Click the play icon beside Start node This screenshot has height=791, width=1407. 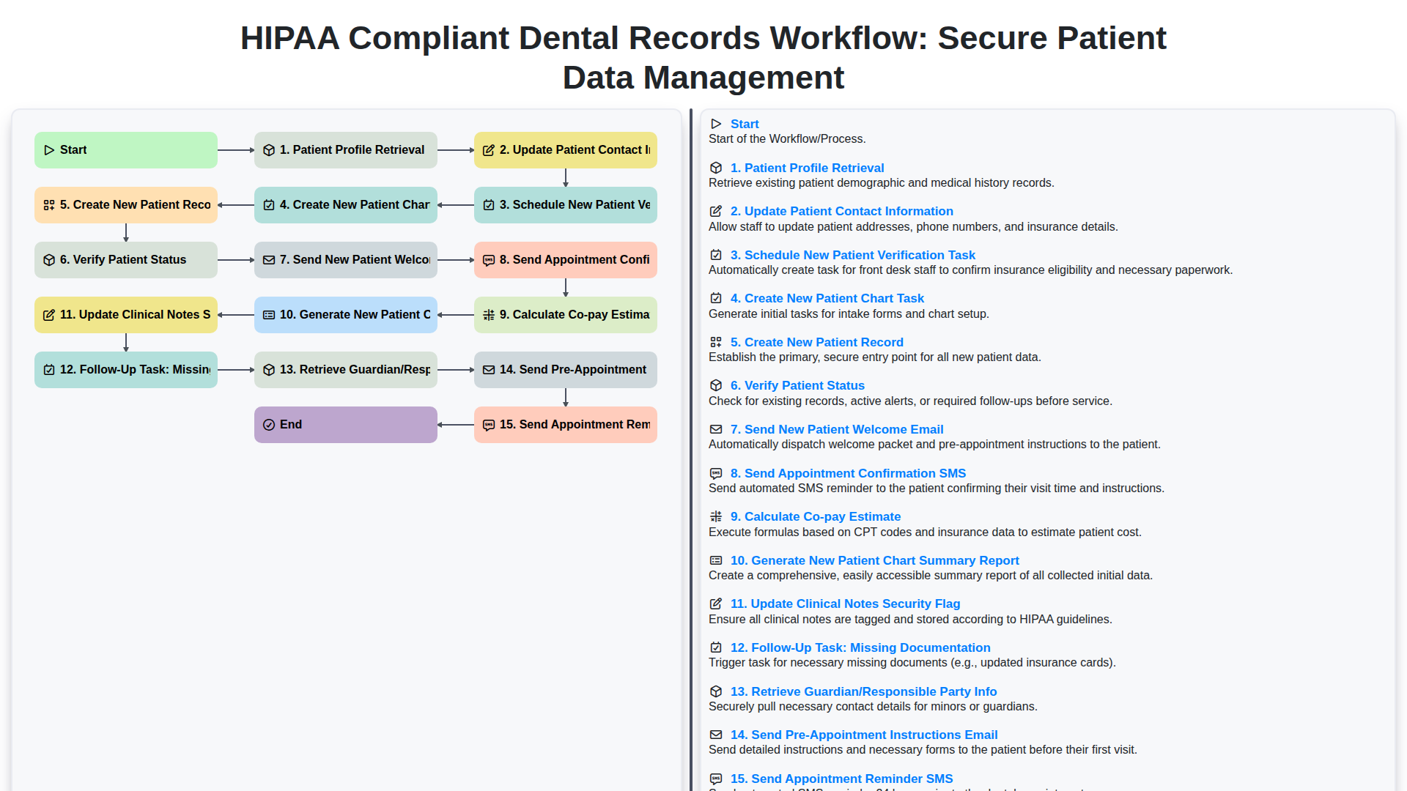(x=50, y=149)
